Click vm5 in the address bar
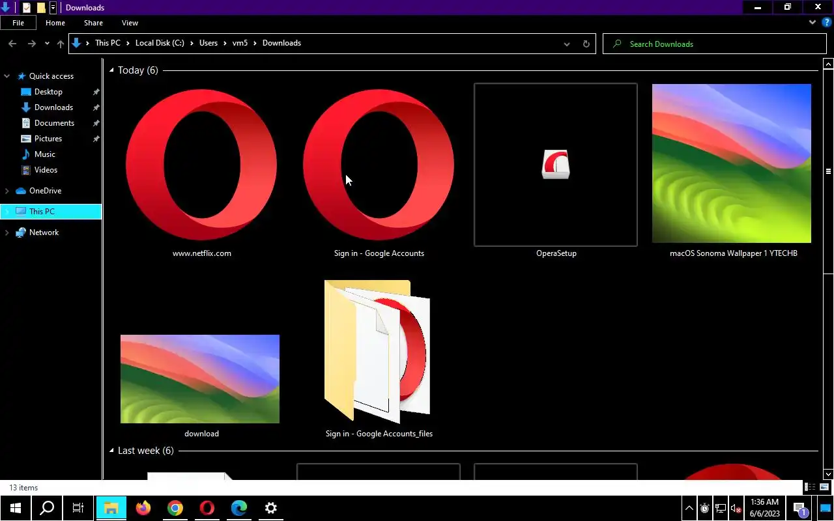 pyautogui.click(x=240, y=43)
